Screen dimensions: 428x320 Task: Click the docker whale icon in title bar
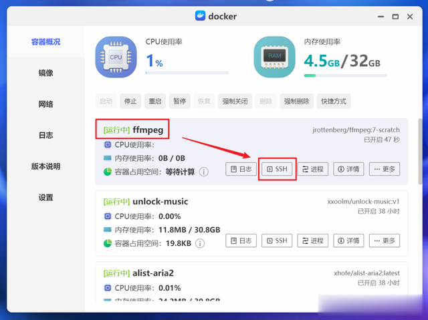200,16
